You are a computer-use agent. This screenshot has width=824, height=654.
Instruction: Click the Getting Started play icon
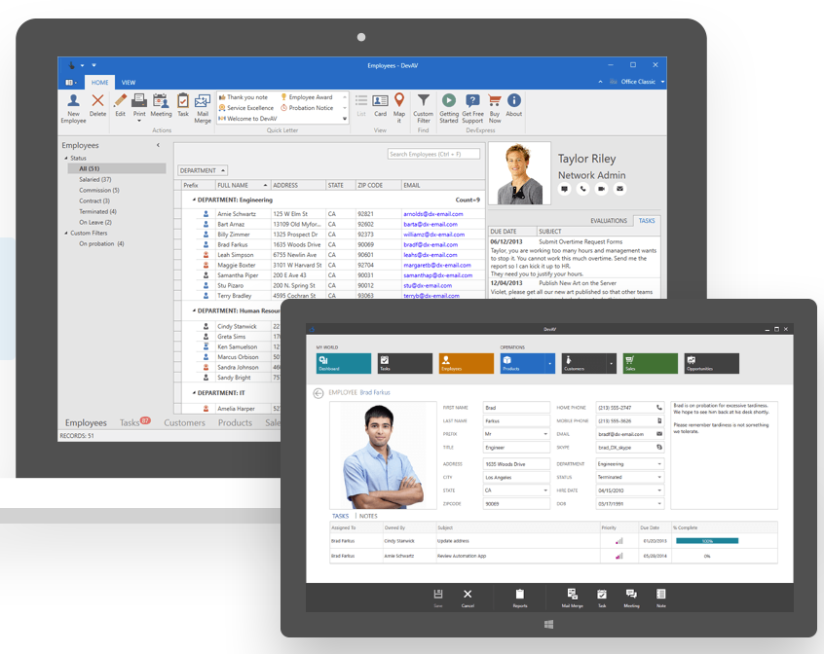449,99
